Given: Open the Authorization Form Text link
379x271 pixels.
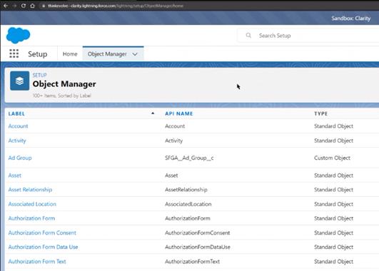Looking at the screenshot, I should tap(37, 262).
